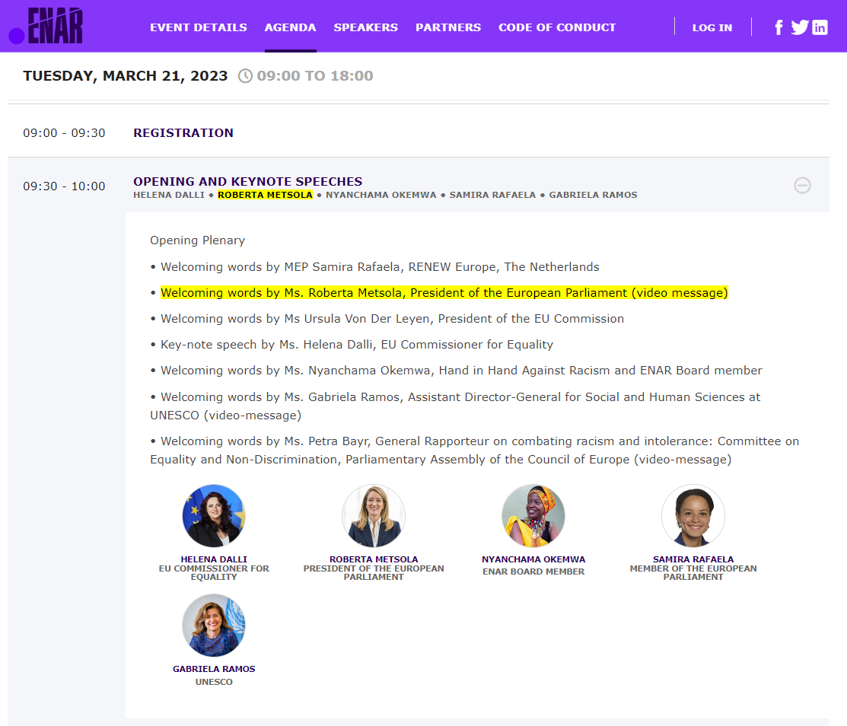Click the President of the European Parliament caption
The image size is (847, 726).
click(374, 572)
